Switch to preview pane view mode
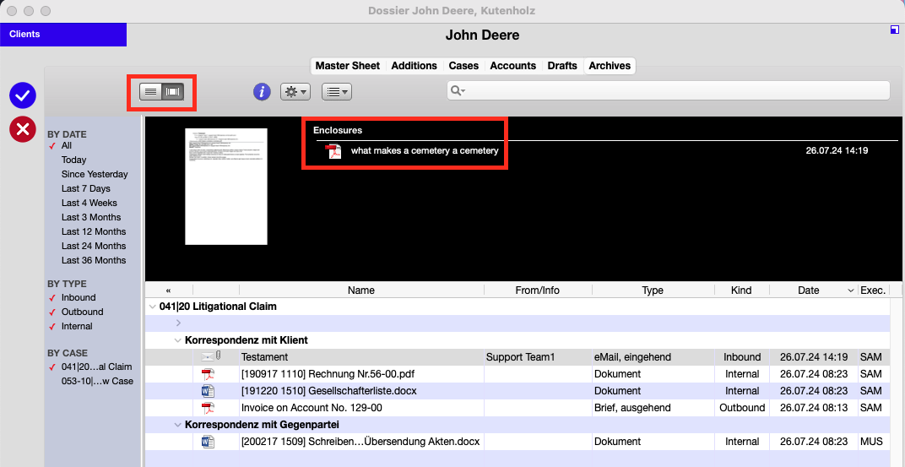 click(x=173, y=91)
